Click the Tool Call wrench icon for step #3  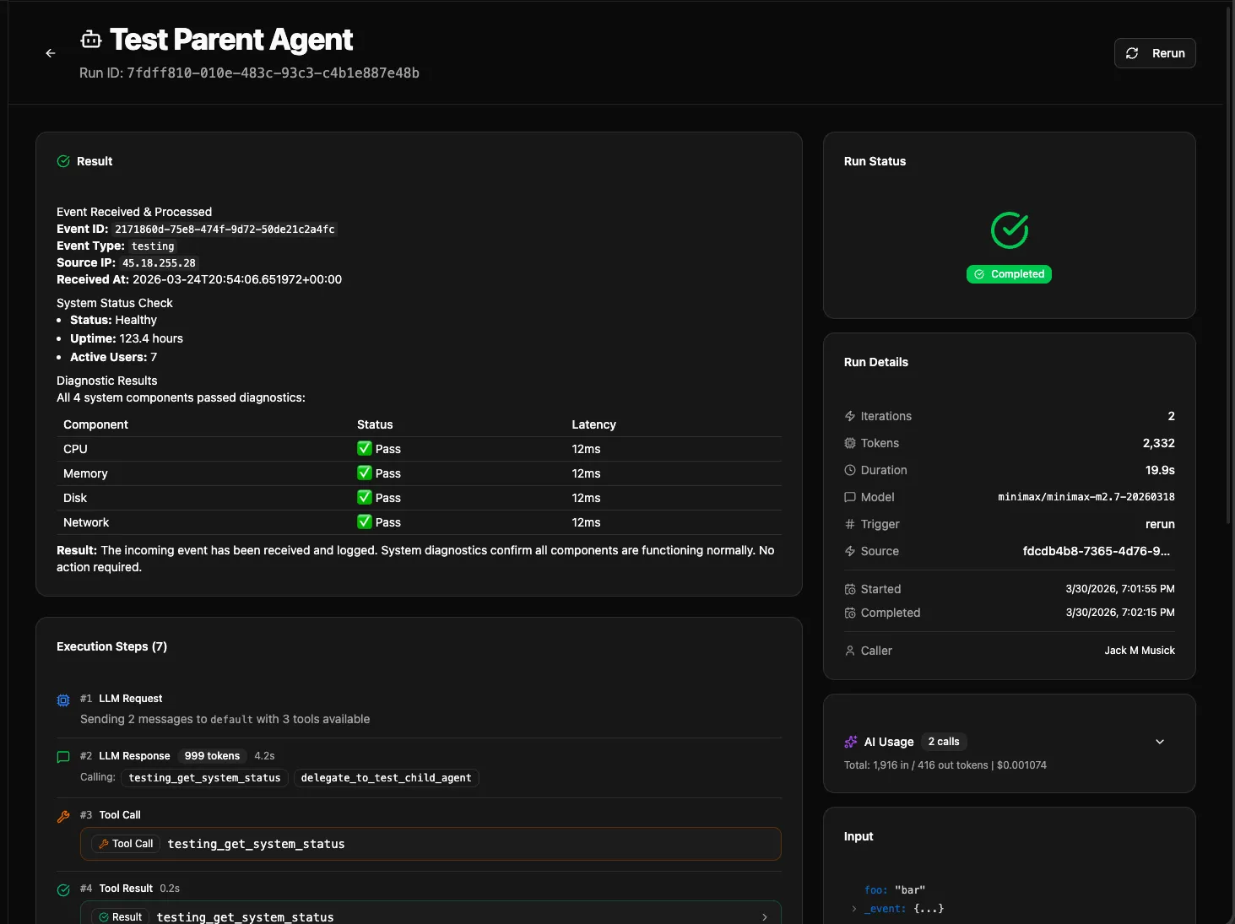click(63, 816)
